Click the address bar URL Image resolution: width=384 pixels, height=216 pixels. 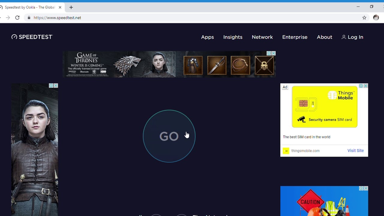[x=57, y=18]
